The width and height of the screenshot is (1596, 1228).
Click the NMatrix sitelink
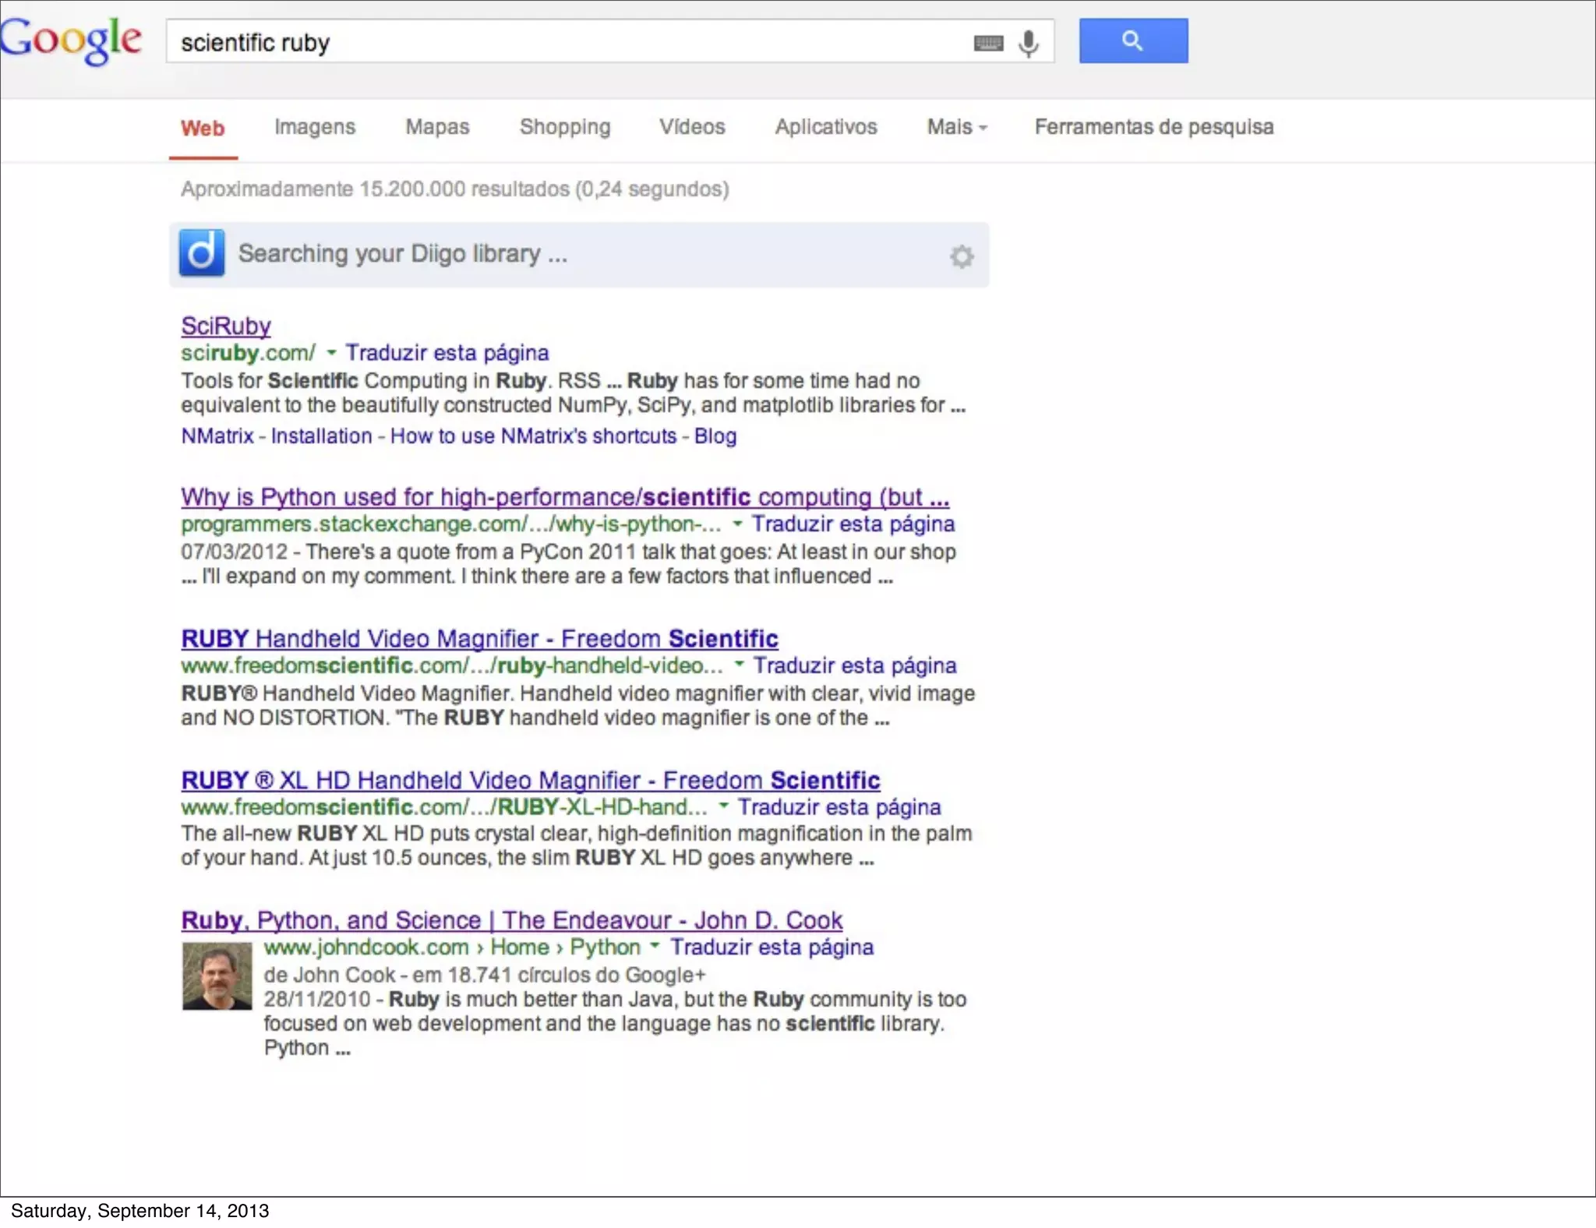[x=217, y=436]
